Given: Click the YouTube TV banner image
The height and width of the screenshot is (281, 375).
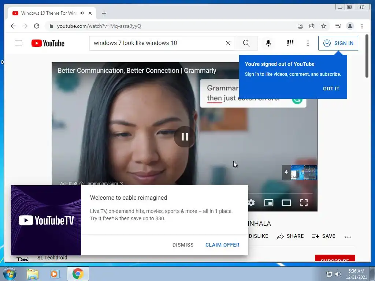Looking at the screenshot, I should [x=46, y=220].
